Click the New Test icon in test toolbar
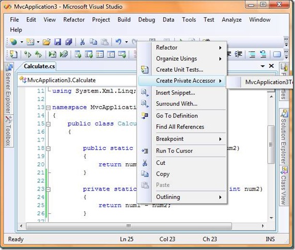Image resolution: width=295 pixels, height=250 pixels. click(x=13, y=55)
